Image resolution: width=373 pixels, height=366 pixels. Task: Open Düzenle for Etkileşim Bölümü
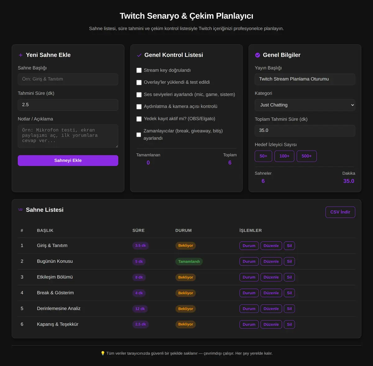pos(271,277)
